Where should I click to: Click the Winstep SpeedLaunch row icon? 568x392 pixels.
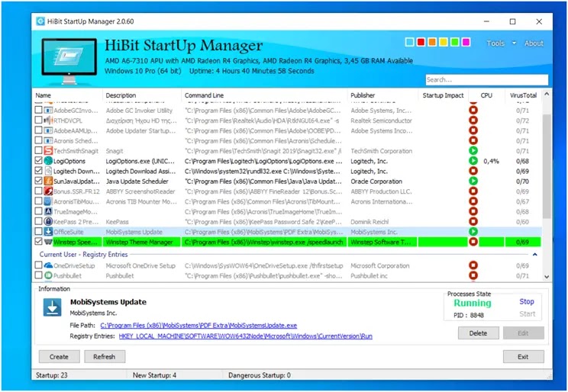[48, 242]
